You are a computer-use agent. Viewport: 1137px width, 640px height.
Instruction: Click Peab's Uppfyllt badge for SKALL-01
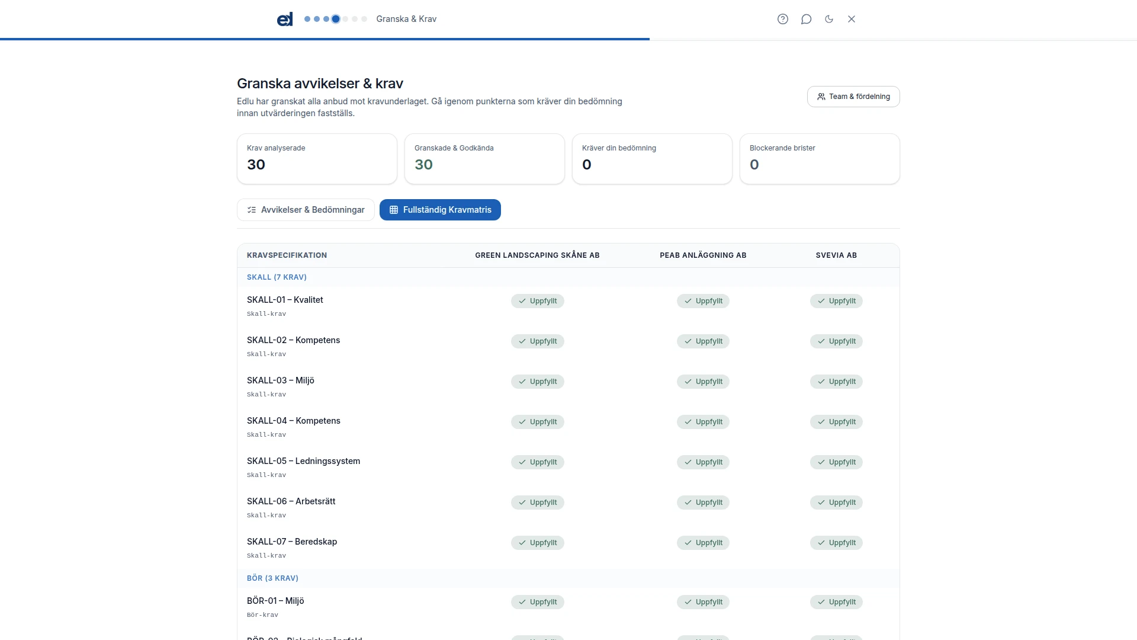click(703, 301)
